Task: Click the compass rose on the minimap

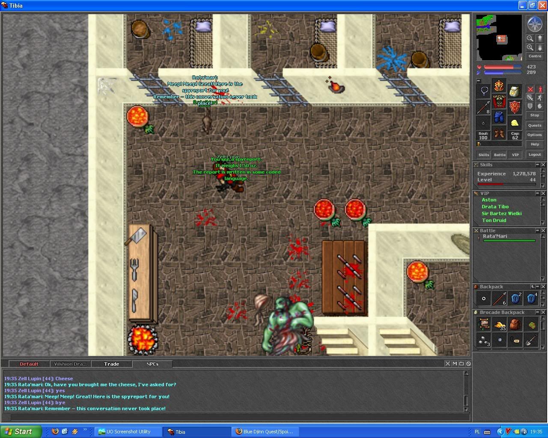Action: 534,24
